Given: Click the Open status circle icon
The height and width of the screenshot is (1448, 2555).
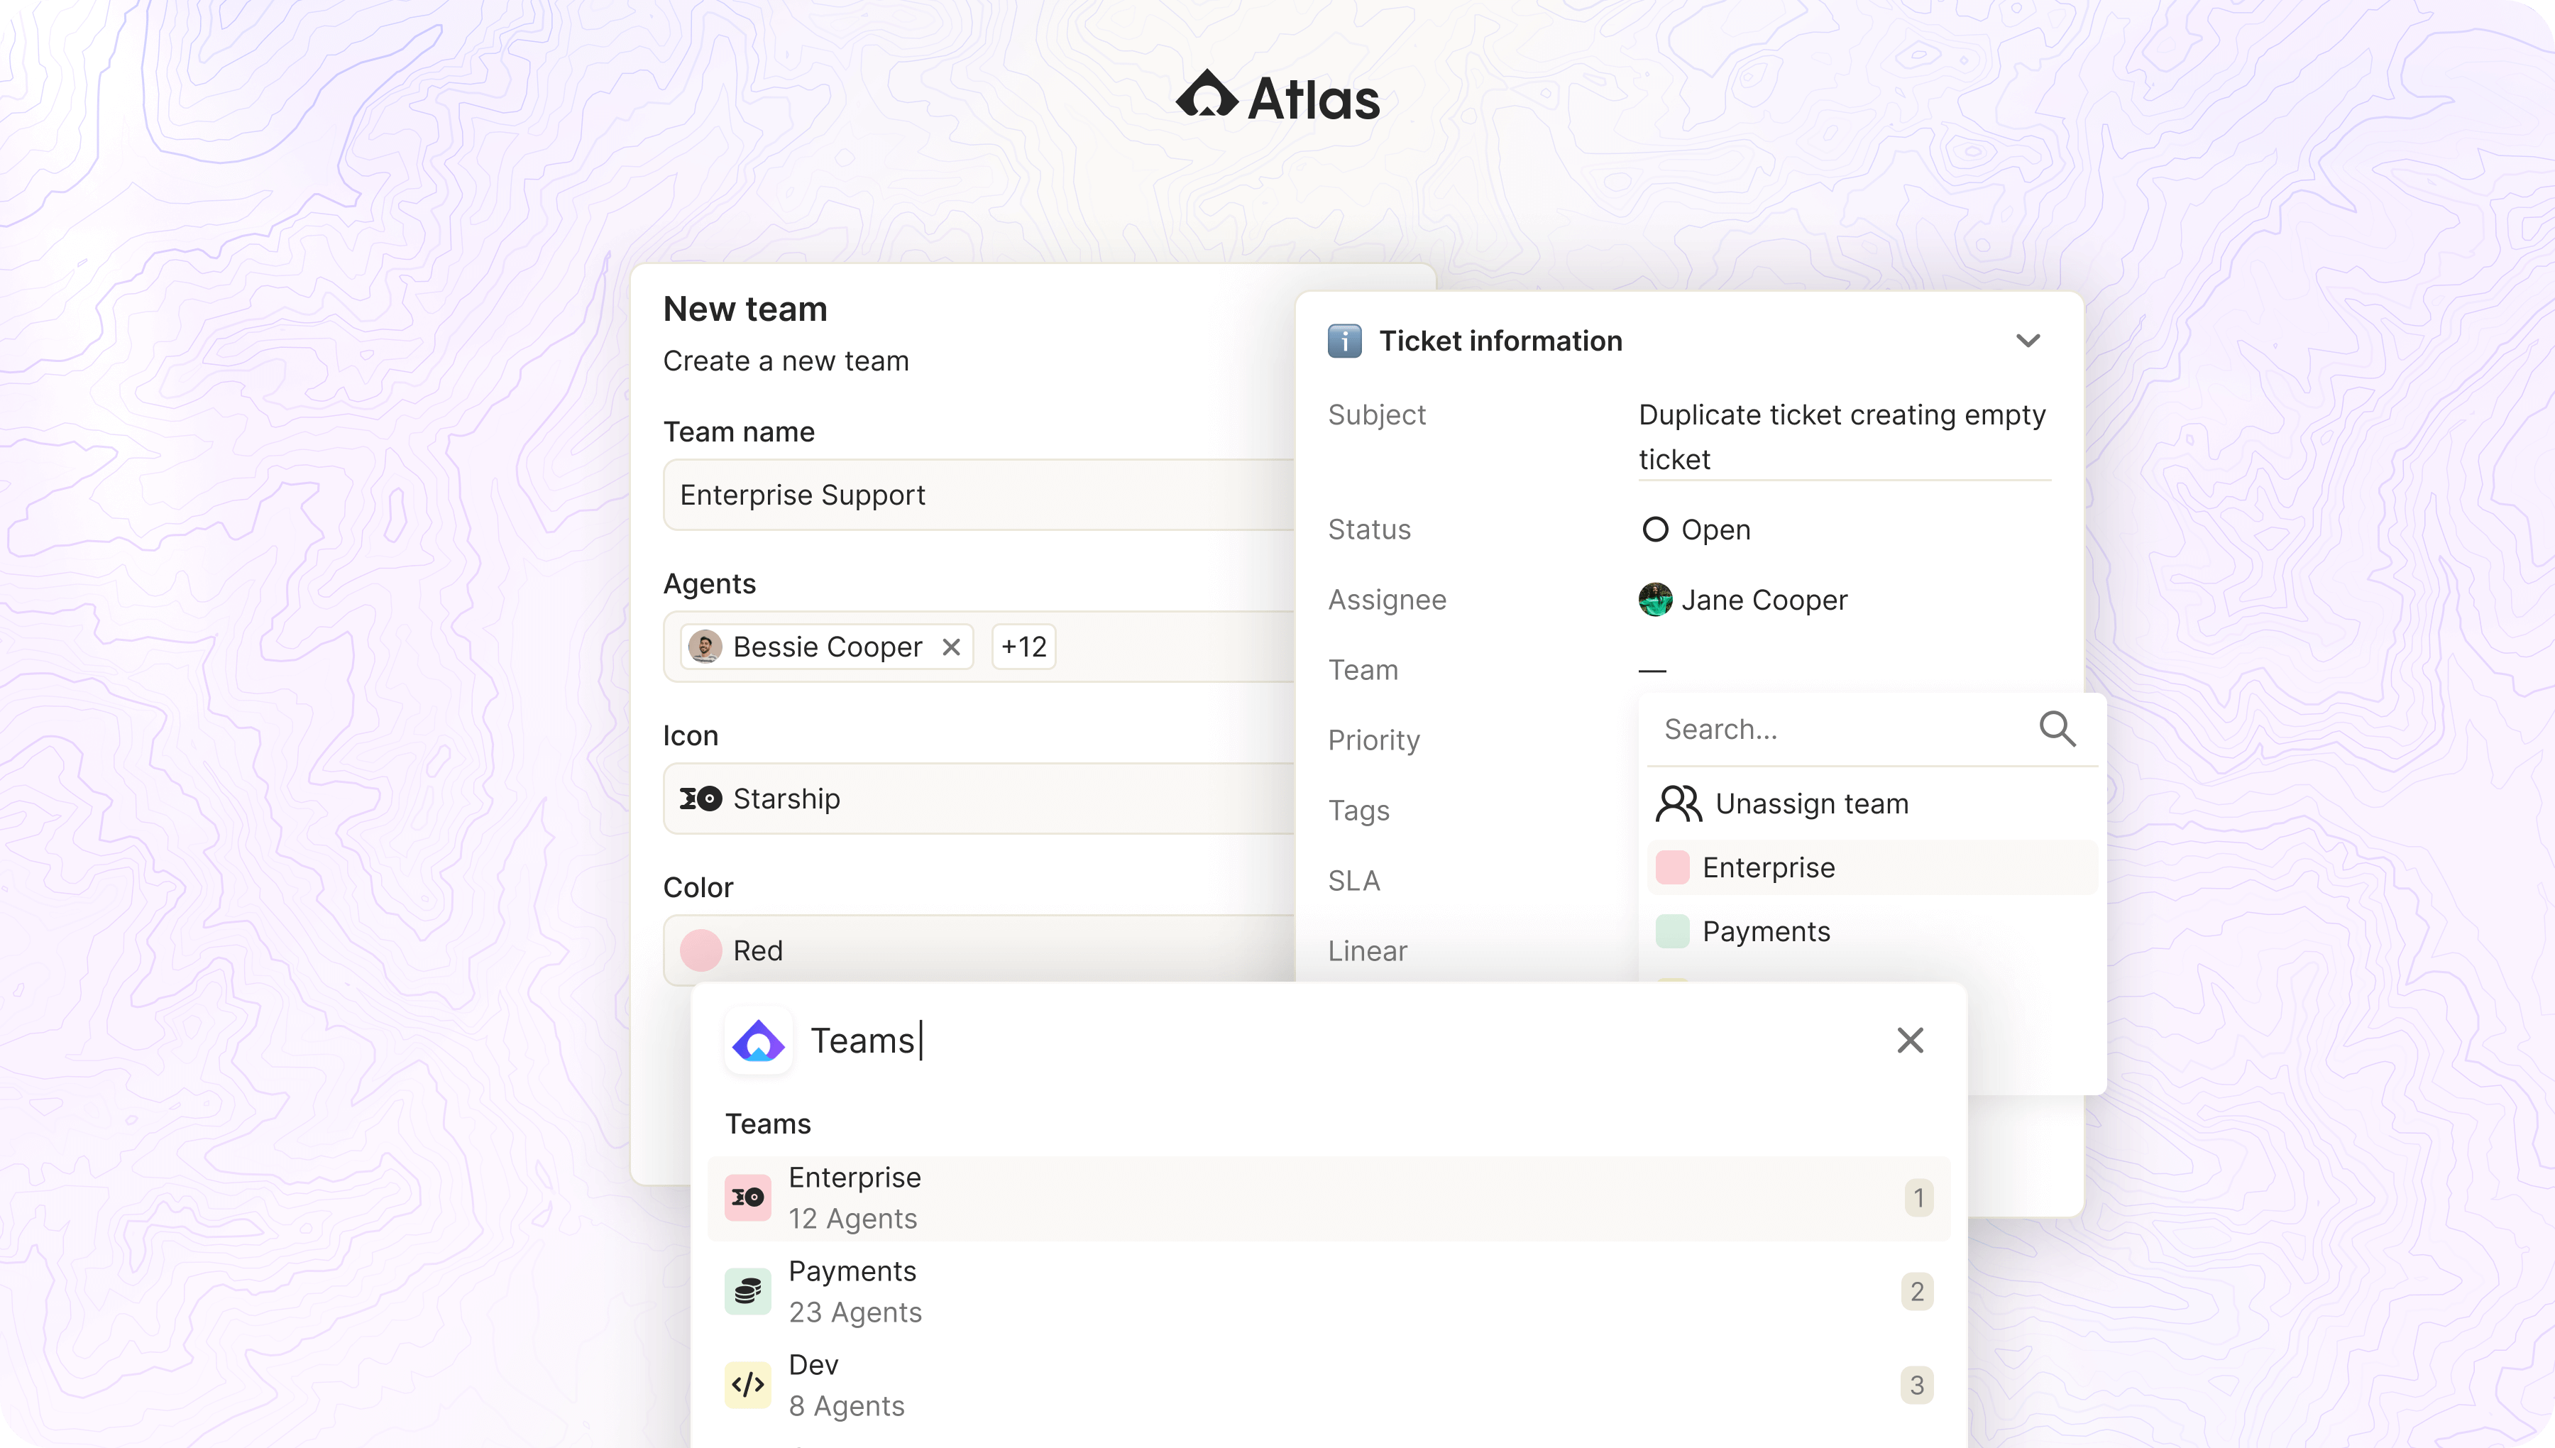Looking at the screenshot, I should click(1654, 529).
